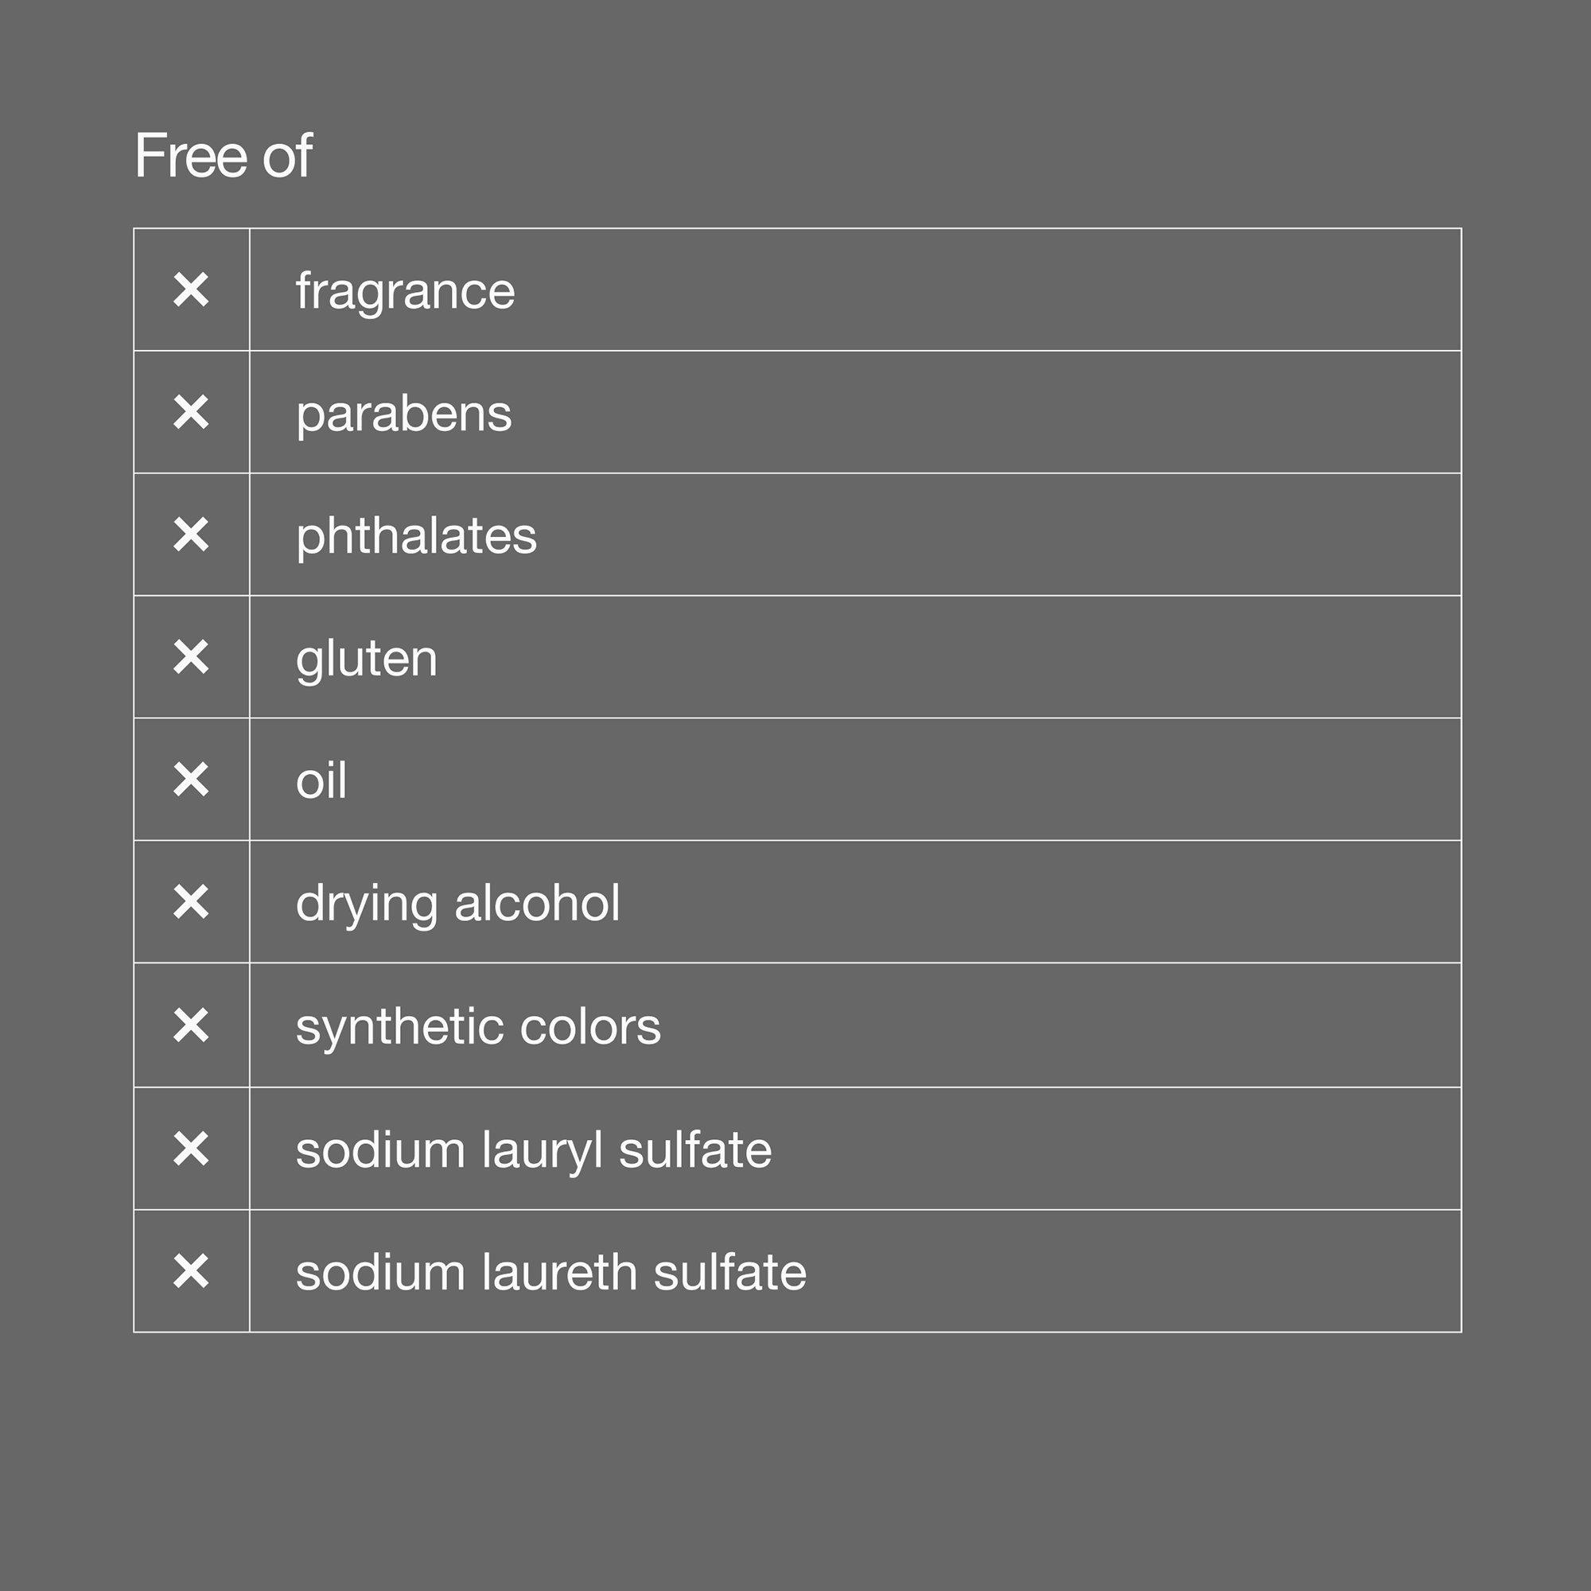
Task: Click the X icon next to parabens
Action: pos(191,412)
